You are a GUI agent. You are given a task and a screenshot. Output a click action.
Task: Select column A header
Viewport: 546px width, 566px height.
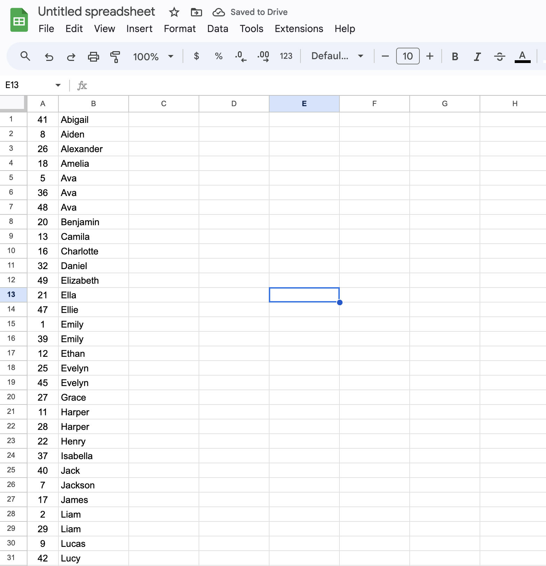pos(43,103)
